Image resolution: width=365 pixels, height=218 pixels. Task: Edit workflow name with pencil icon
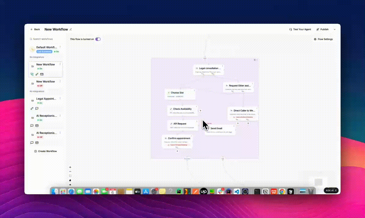tap(71, 29)
